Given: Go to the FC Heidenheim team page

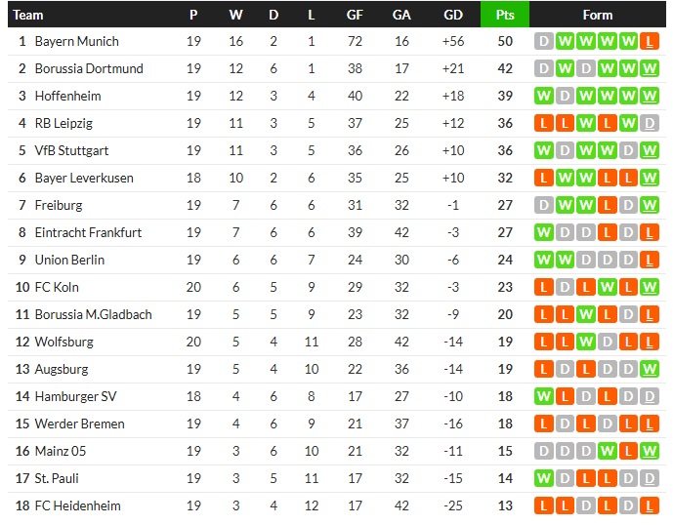Looking at the screenshot, I should (x=79, y=505).
